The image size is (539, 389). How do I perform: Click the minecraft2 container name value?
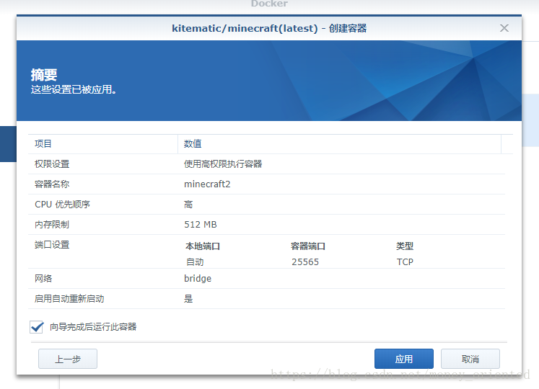point(207,184)
